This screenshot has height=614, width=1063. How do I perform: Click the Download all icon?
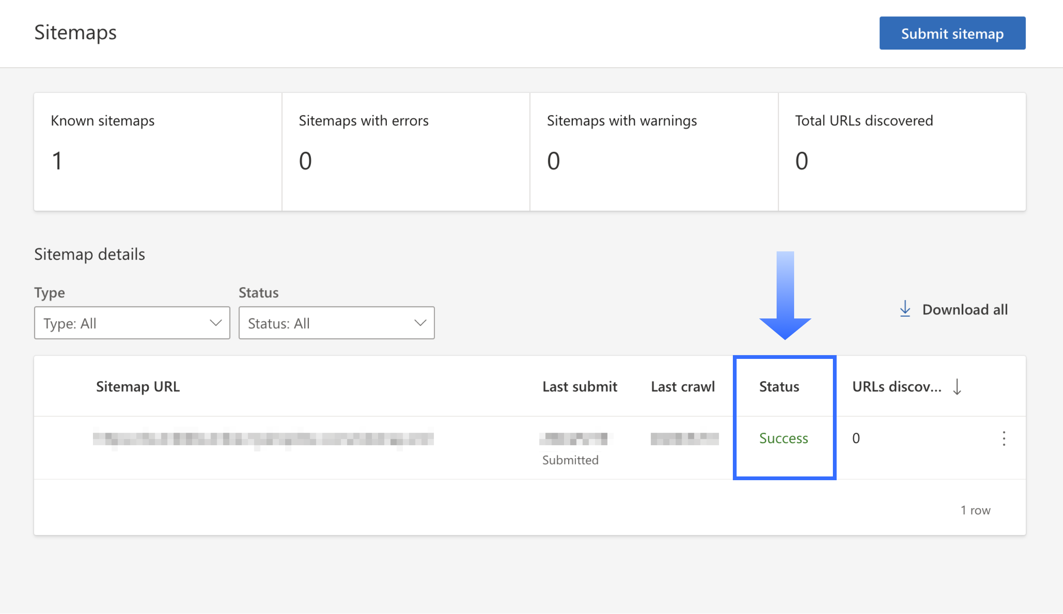click(905, 309)
